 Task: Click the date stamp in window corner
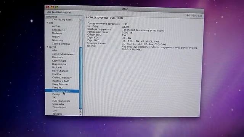193,16
